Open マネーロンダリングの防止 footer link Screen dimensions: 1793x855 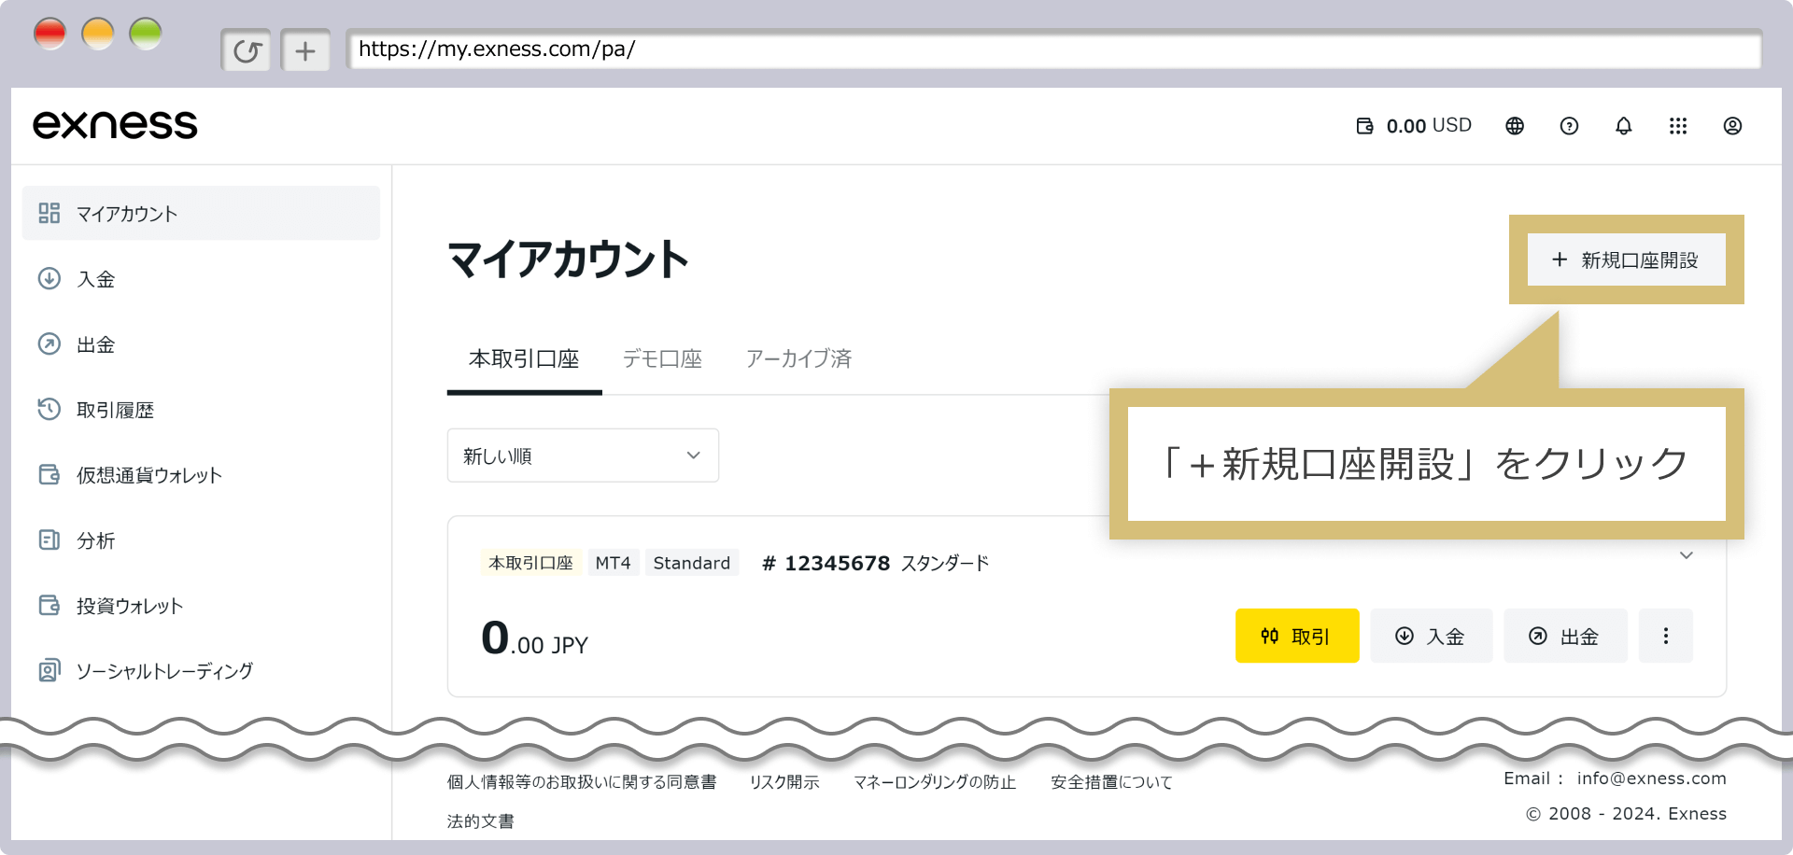935,782
